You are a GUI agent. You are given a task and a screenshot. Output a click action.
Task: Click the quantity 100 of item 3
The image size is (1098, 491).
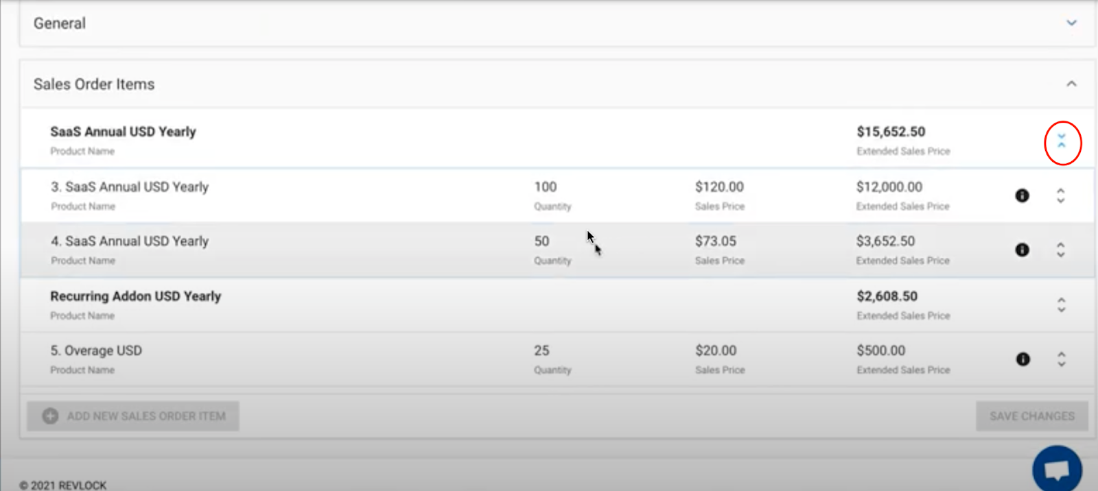[546, 187]
